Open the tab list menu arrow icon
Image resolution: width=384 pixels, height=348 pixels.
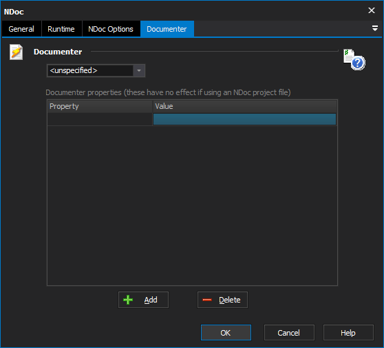(374, 28)
